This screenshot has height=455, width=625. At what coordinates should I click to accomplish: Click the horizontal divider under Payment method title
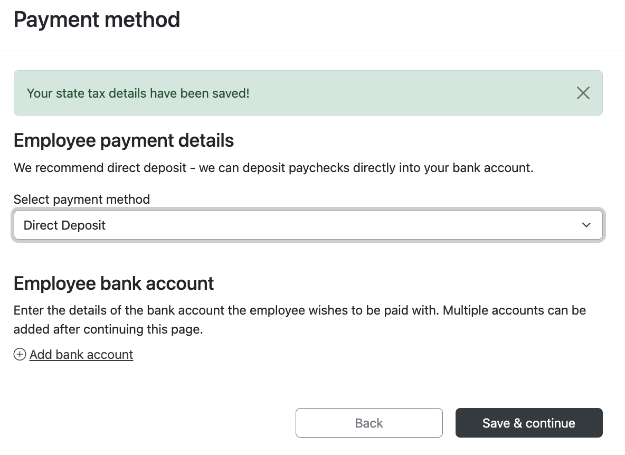click(x=312, y=51)
